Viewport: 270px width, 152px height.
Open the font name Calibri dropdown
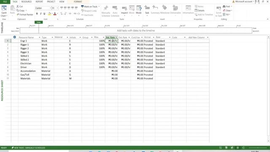[x=51, y=8]
